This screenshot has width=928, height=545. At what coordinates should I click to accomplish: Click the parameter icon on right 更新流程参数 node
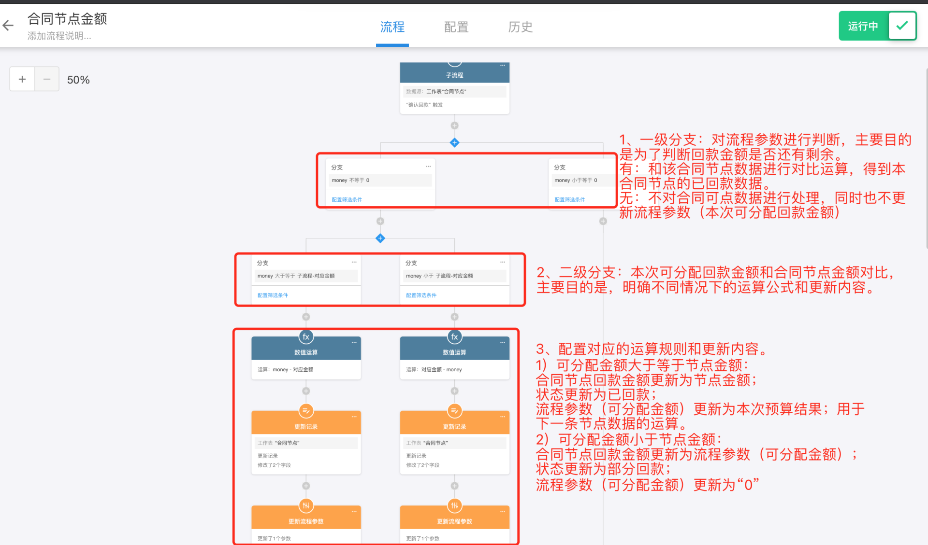(x=454, y=505)
